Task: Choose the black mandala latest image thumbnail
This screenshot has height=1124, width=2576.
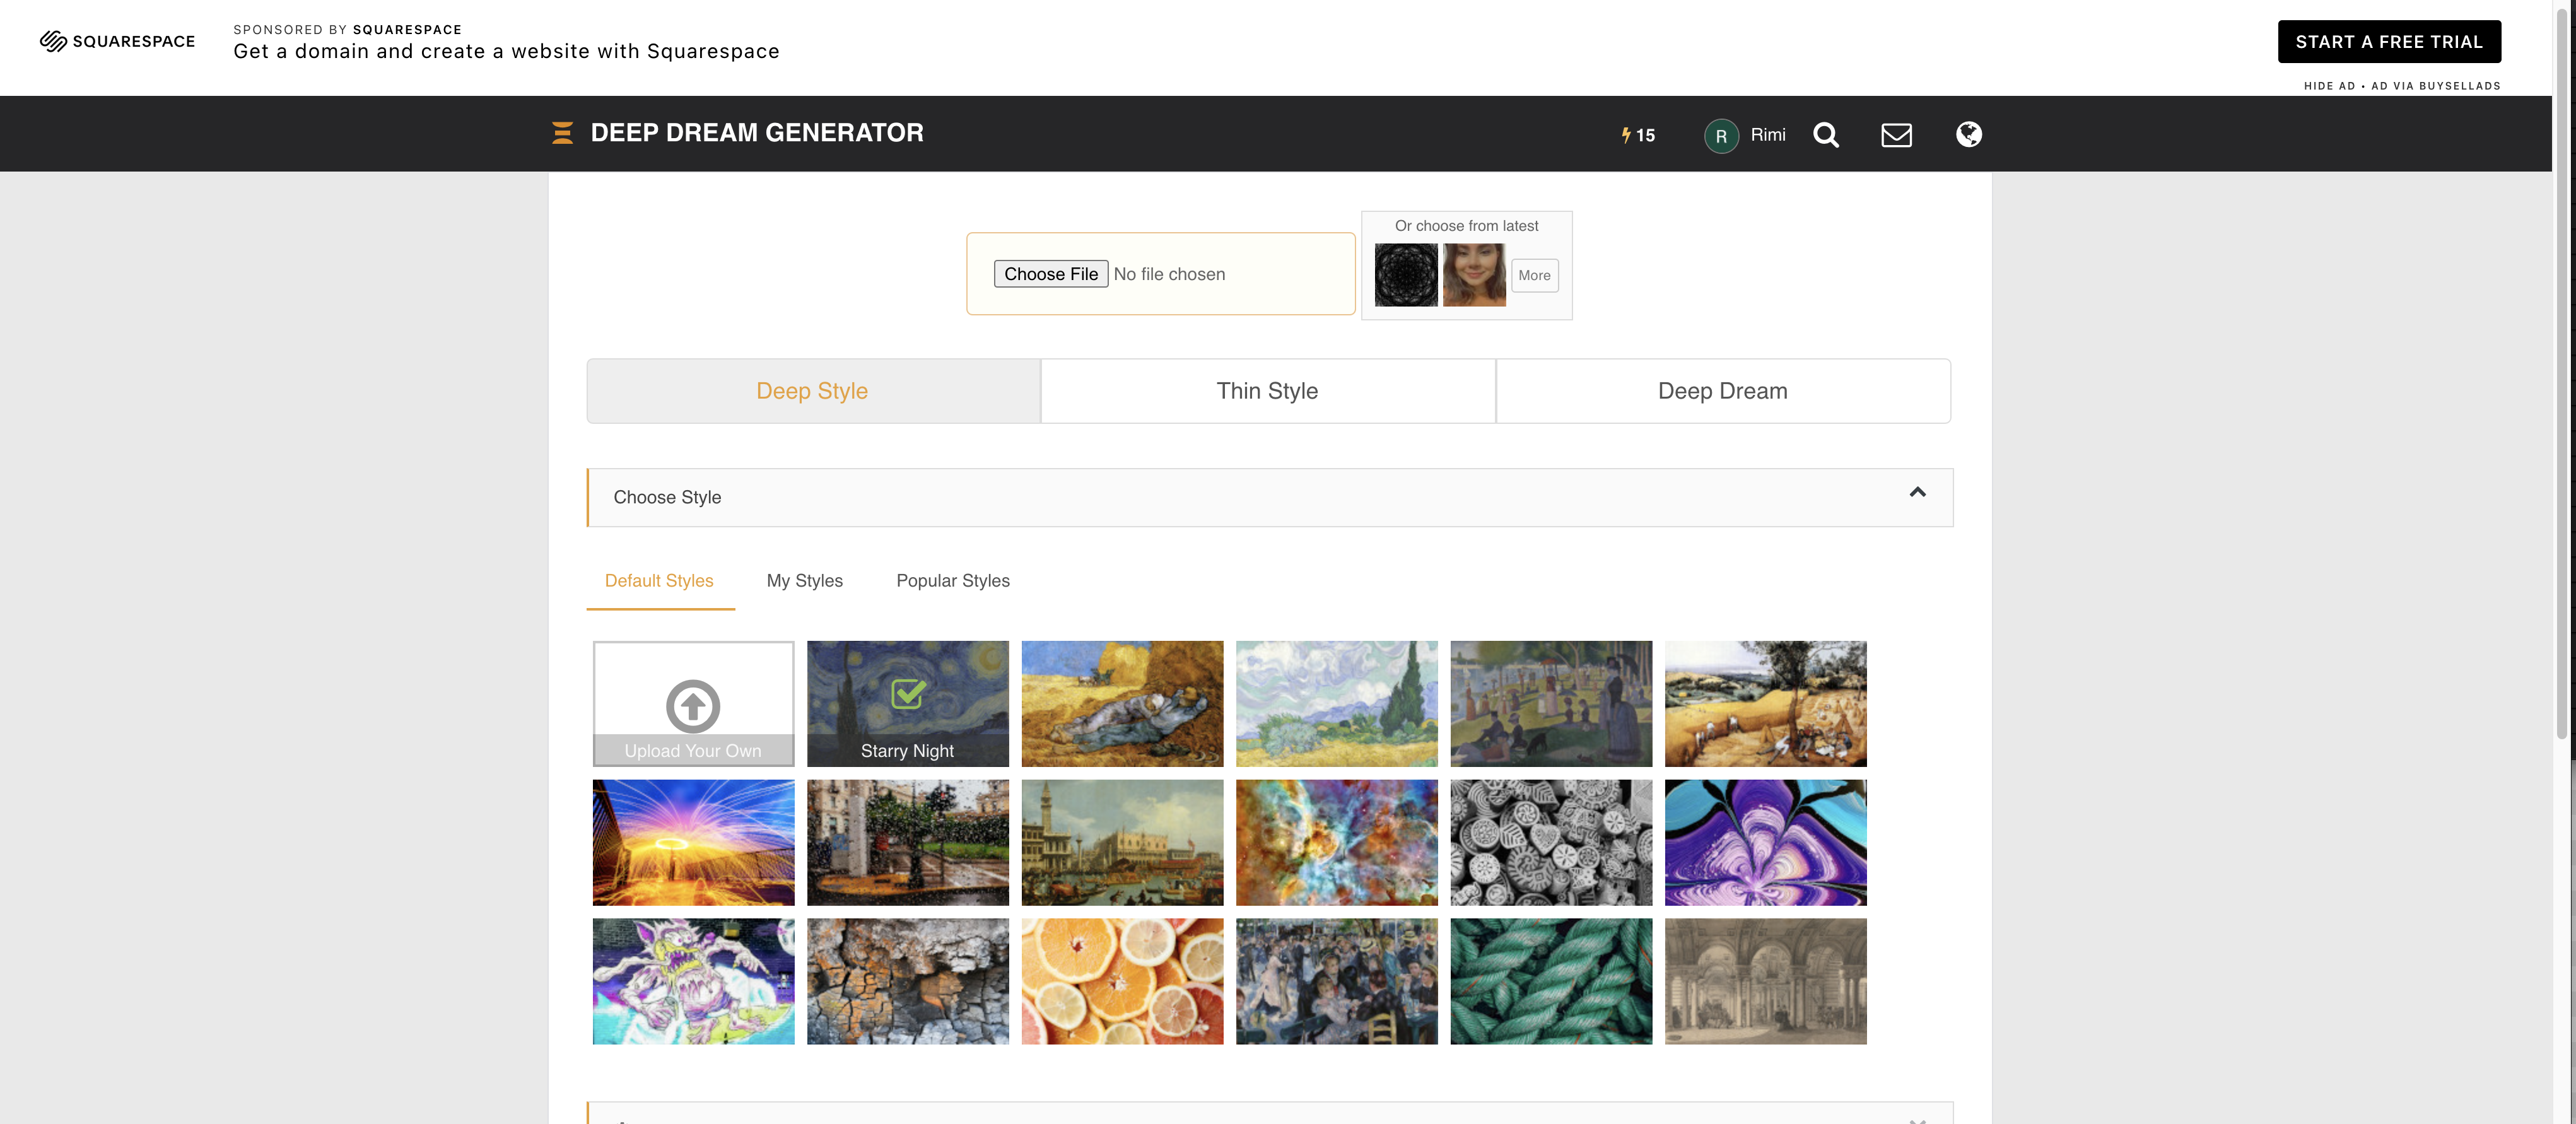Action: (x=1405, y=275)
